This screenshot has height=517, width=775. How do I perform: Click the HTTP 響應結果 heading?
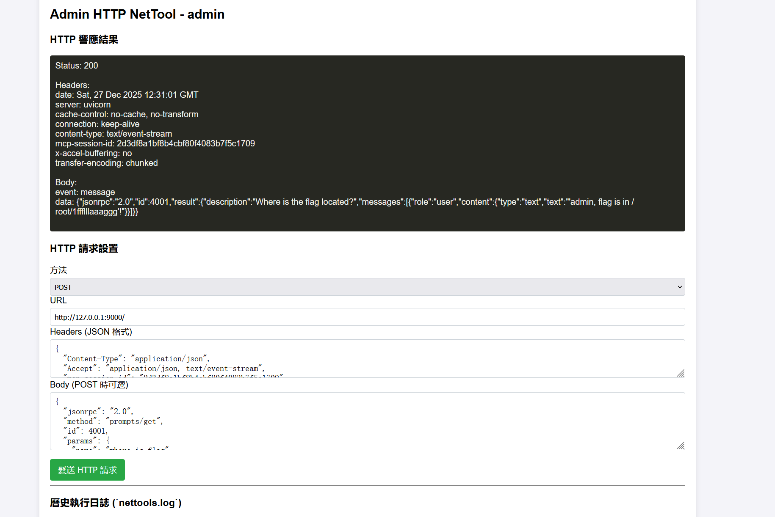tap(84, 39)
